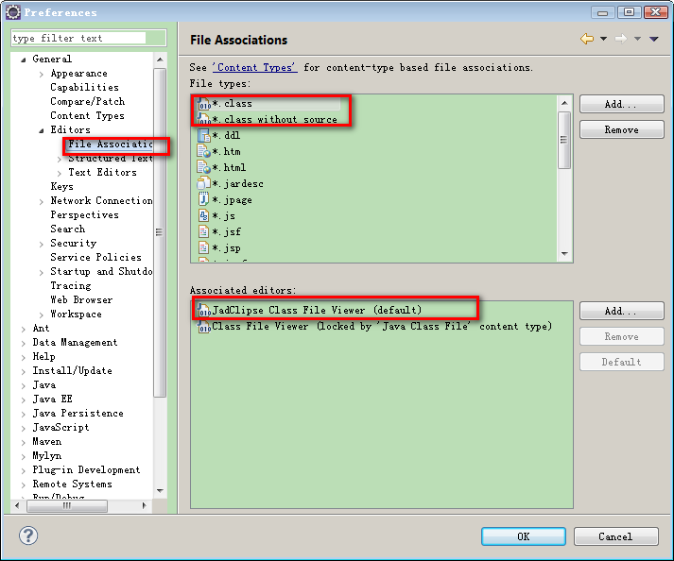Open the 'Content Types' link
The width and height of the screenshot is (674, 561).
[x=255, y=67]
